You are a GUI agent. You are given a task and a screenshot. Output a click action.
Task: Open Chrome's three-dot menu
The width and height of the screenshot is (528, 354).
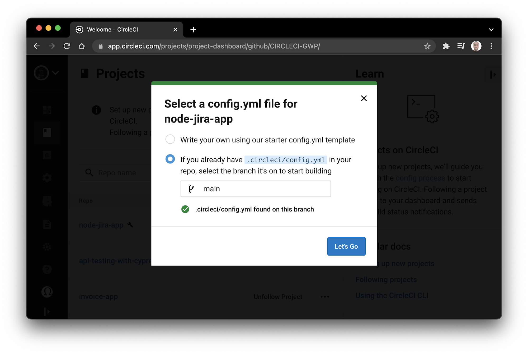tap(491, 46)
